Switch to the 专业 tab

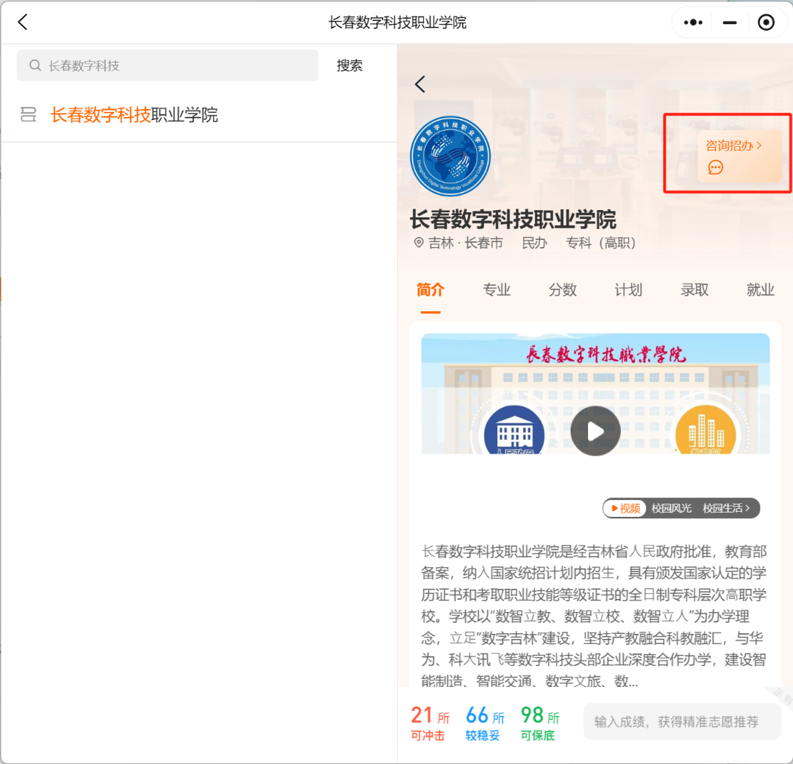pos(496,290)
